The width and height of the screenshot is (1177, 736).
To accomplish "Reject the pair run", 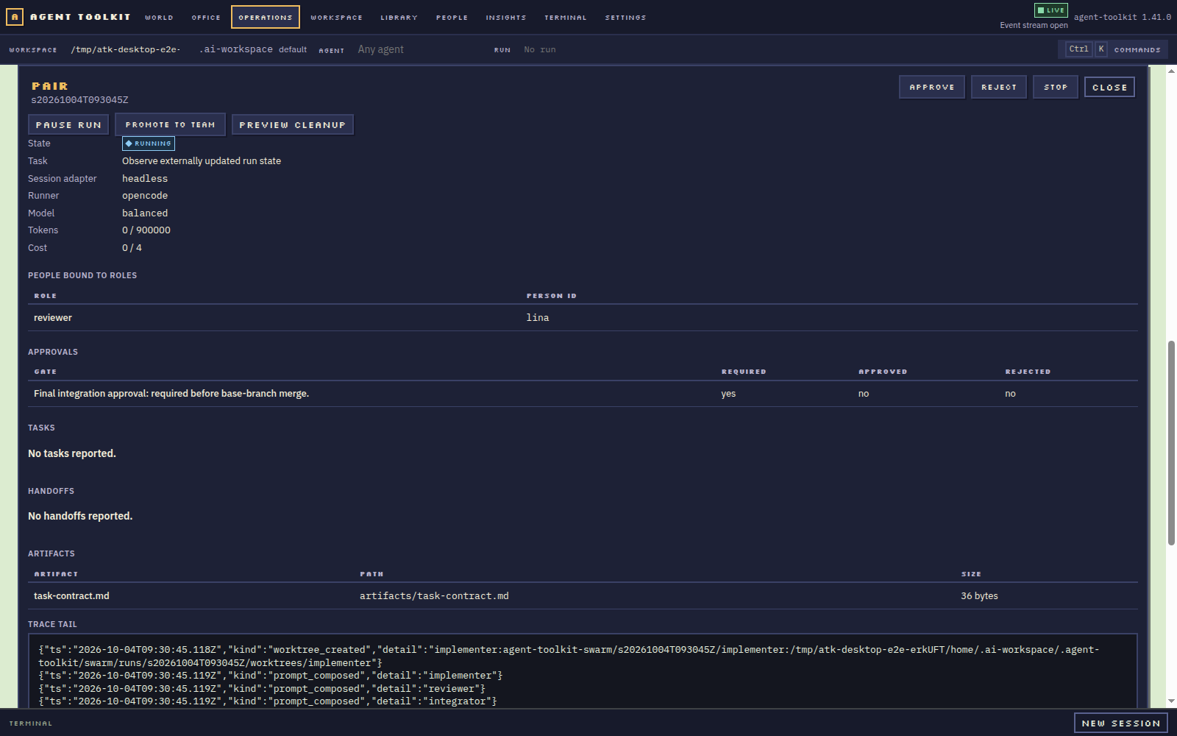I will 999,87.
